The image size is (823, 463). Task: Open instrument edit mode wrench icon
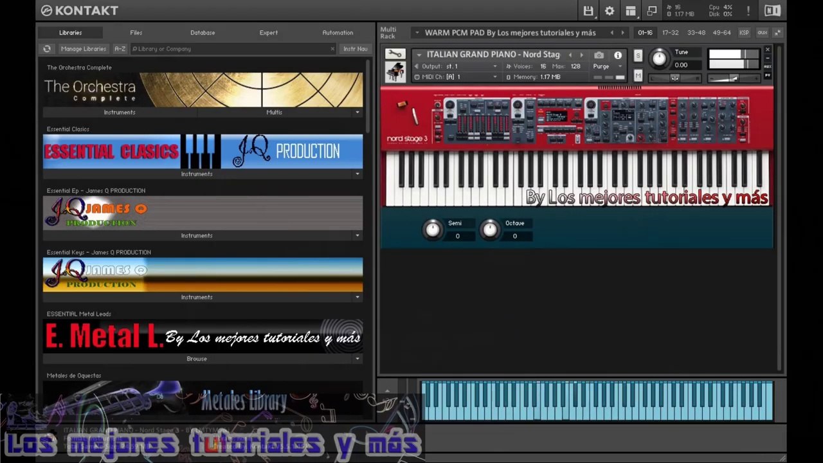click(x=395, y=54)
